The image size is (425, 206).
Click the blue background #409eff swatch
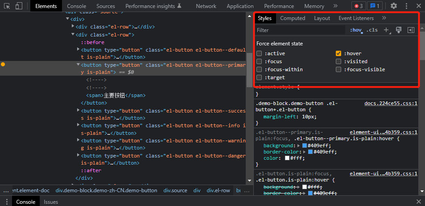tap(305, 146)
